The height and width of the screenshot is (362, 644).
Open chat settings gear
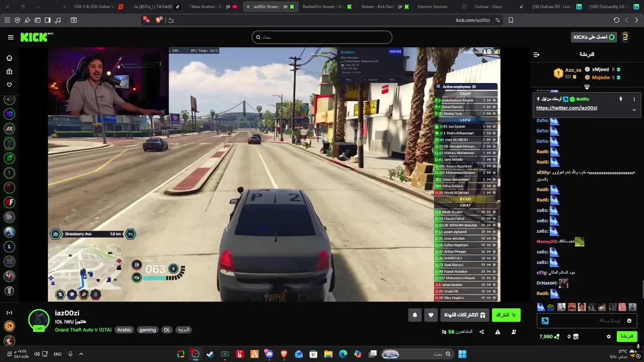[x=608, y=336]
